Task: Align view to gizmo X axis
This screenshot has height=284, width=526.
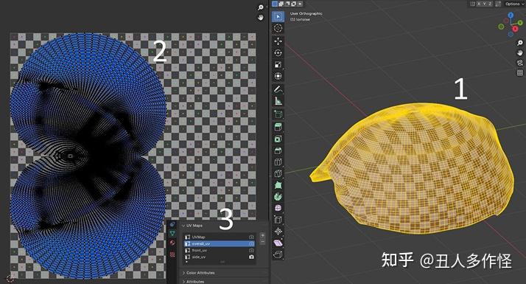Action: click(x=516, y=29)
